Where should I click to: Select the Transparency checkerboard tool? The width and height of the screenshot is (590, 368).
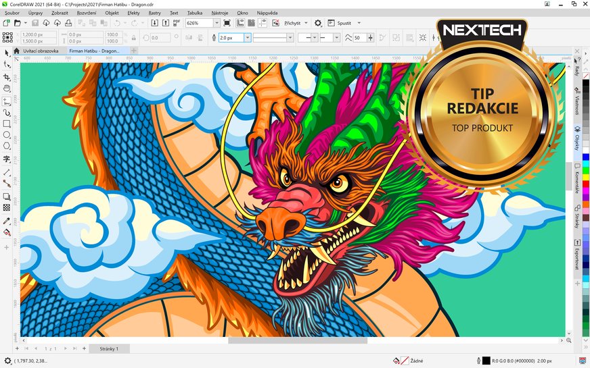click(x=7, y=208)
